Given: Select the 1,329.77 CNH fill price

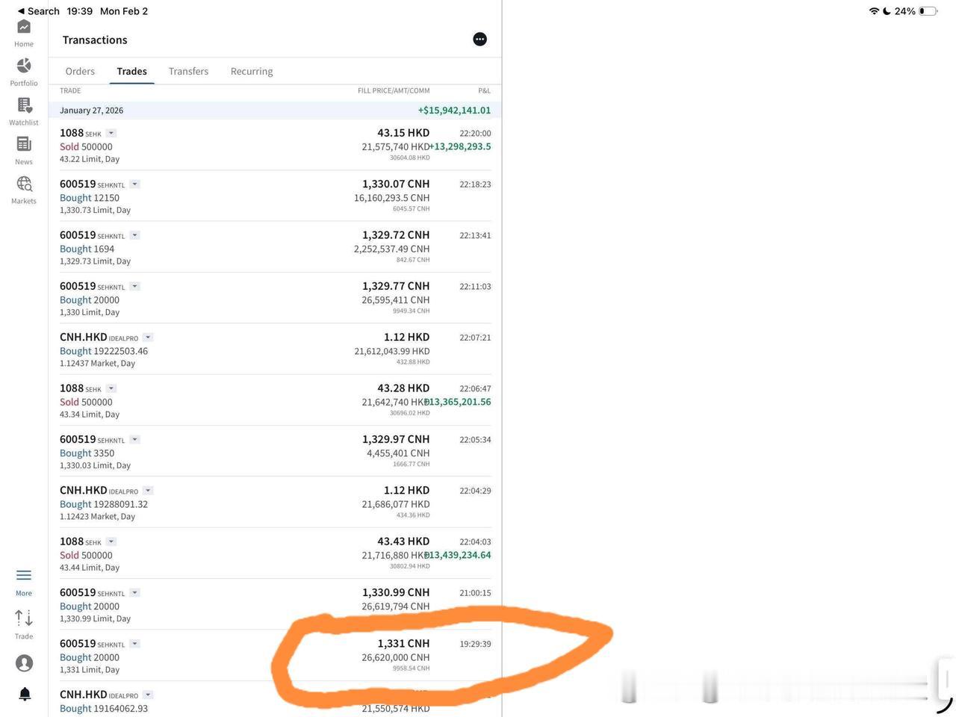Looking at the screenshot, I should coord(396,286).
